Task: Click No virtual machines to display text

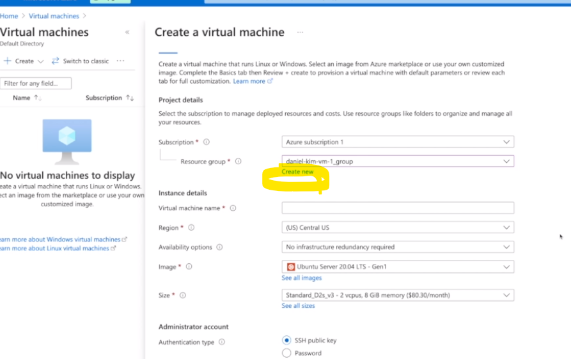Action: [67, 175]
